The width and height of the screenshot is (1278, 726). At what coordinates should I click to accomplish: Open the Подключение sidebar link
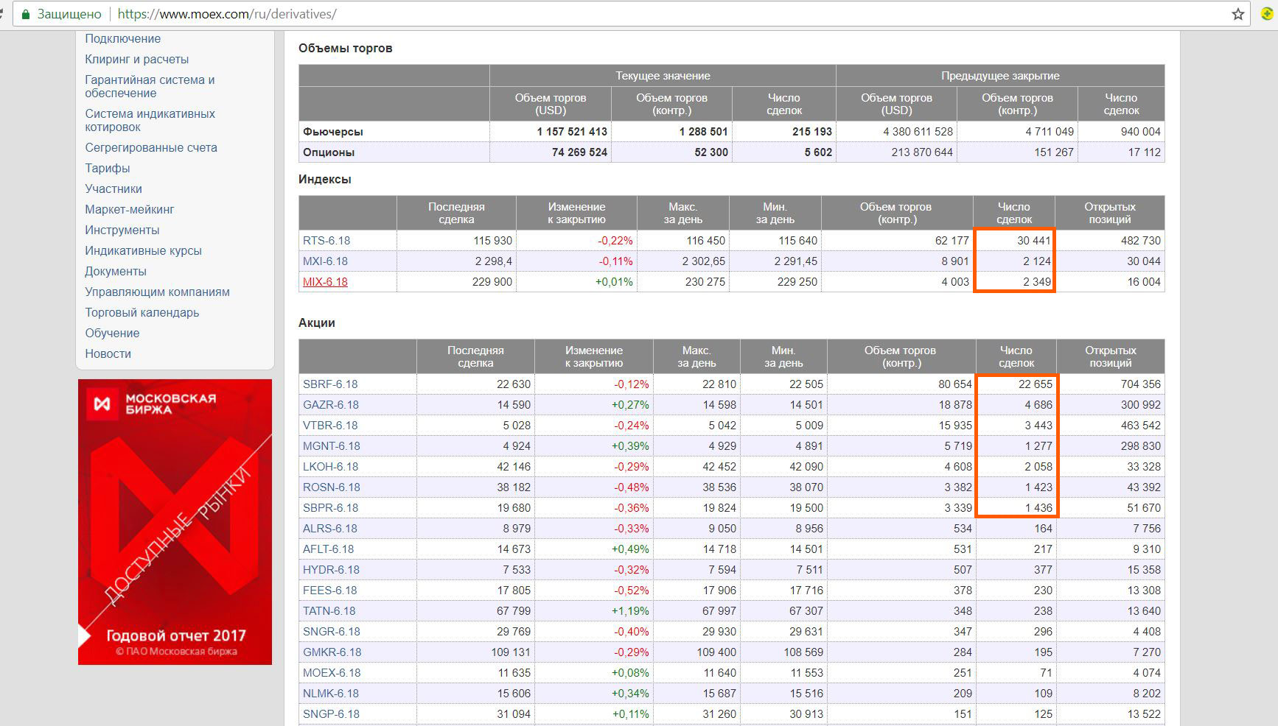pyautogui.click(x=122, y=38)
